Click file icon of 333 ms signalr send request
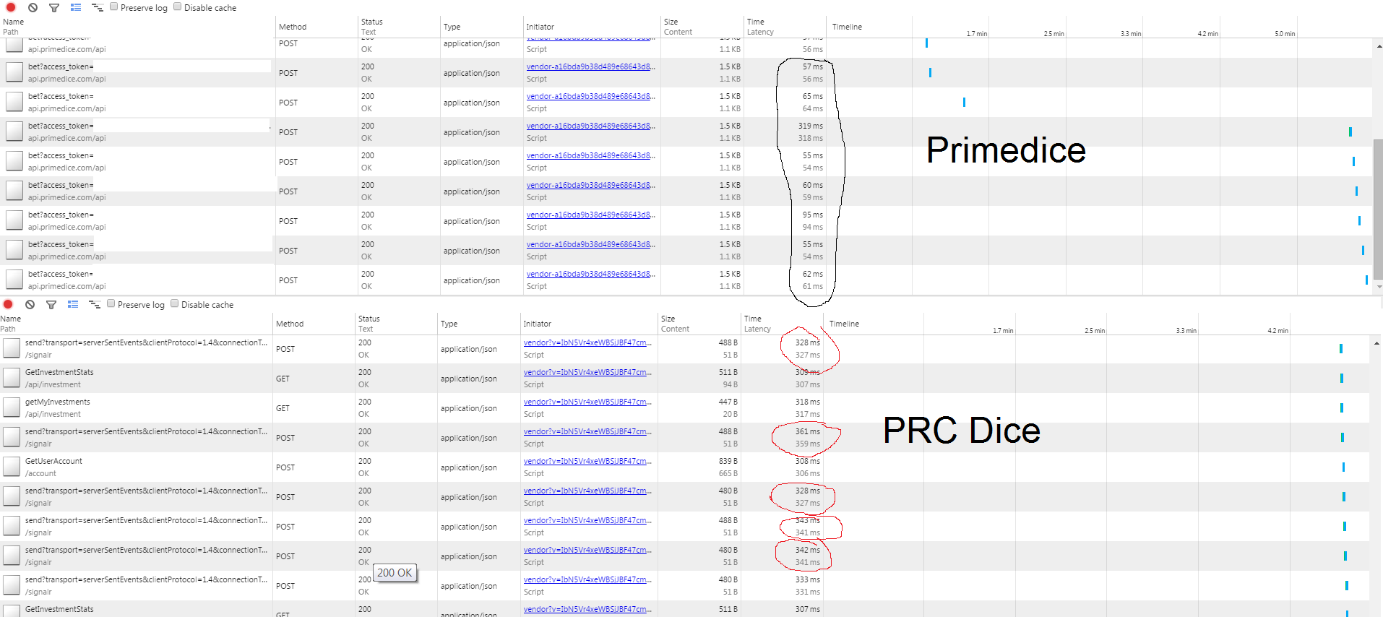 (x=12, y=585)
